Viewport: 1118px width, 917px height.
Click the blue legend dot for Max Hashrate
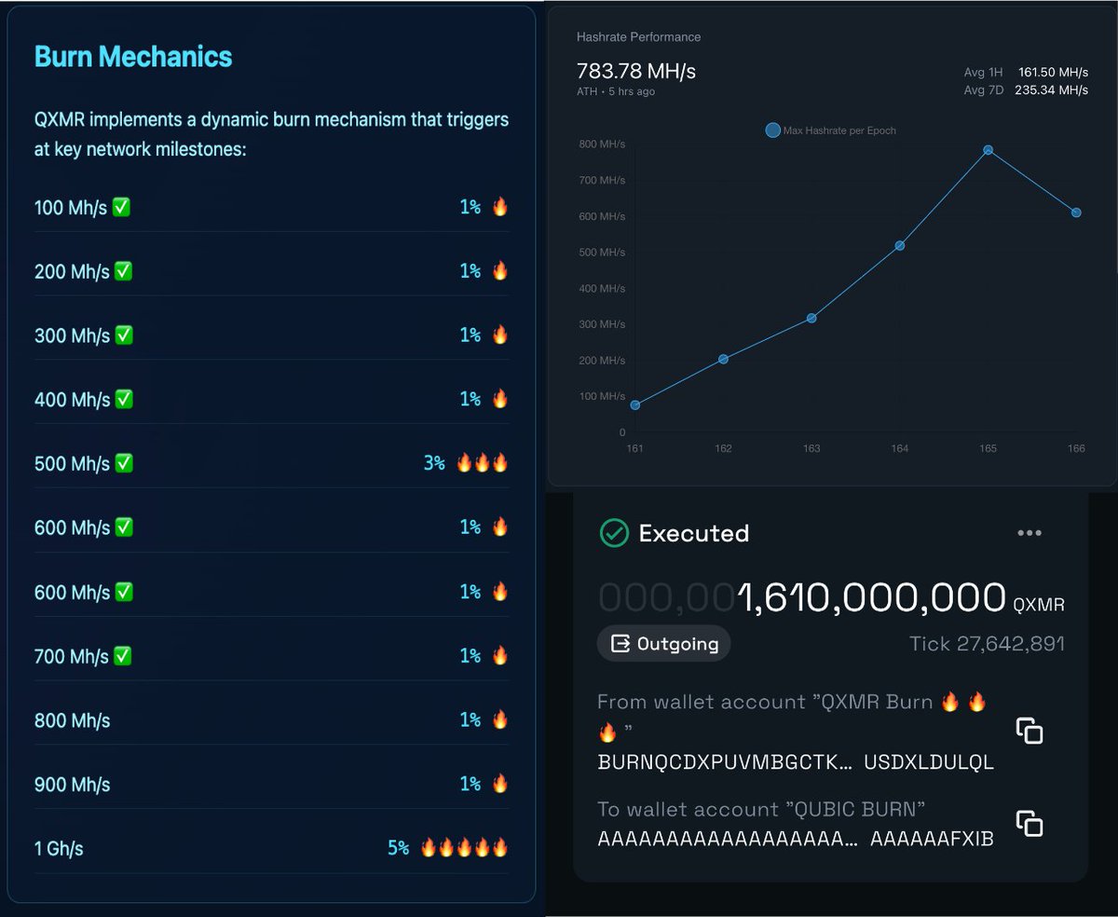(772, 130)
